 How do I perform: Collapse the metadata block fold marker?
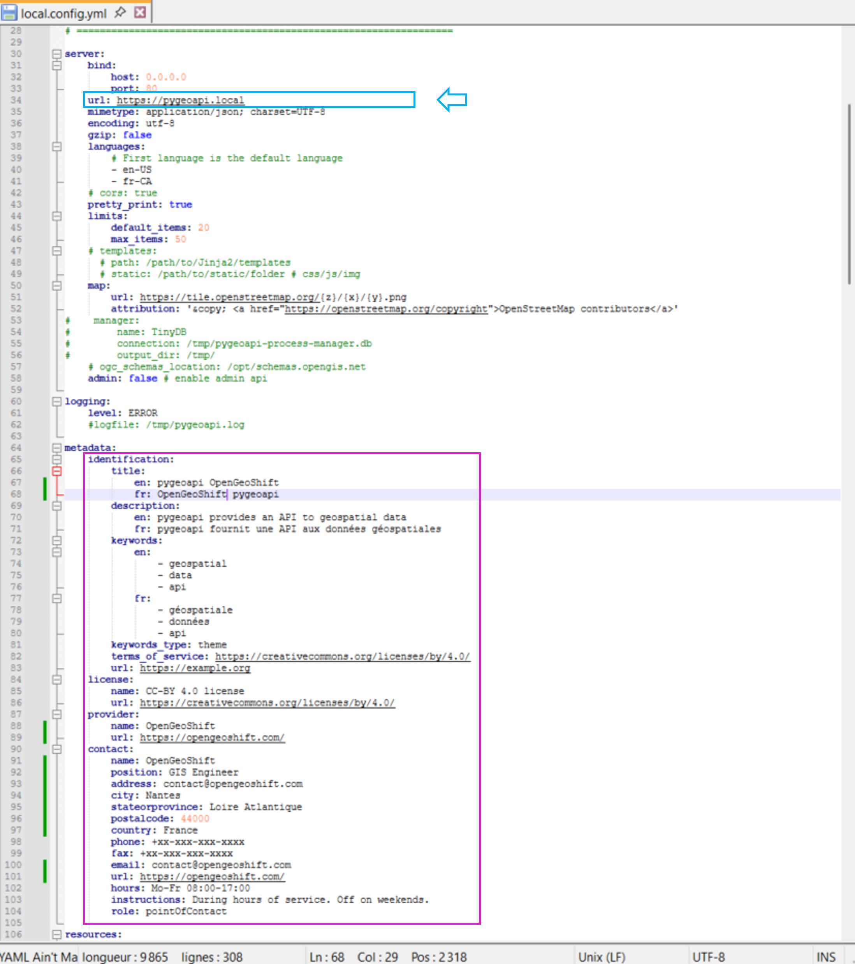tap(58, 448)
